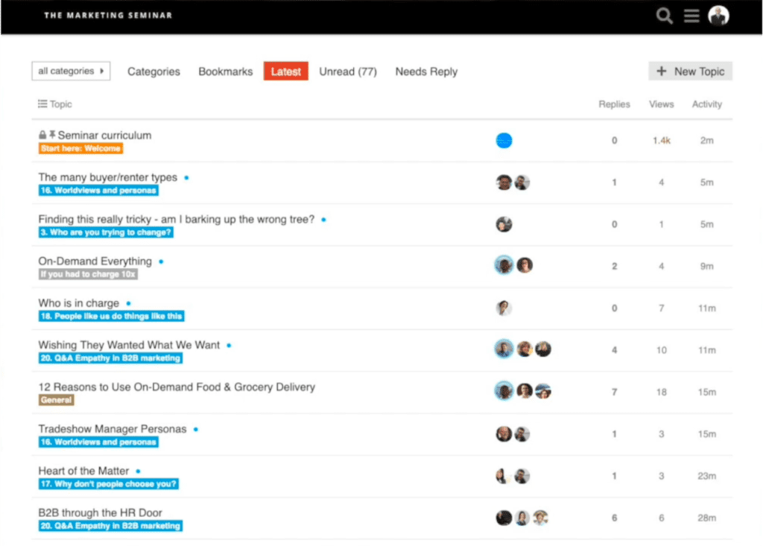
Task: Switch to the Bookmarks tab
Action: point(225,72)
